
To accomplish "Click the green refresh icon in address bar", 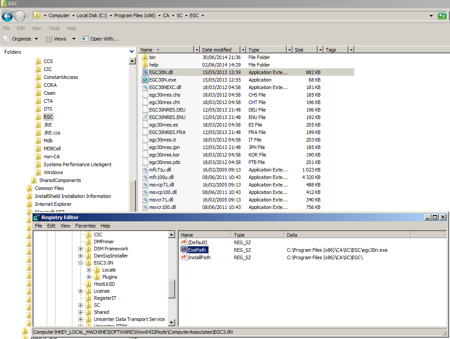I will 442,15.
